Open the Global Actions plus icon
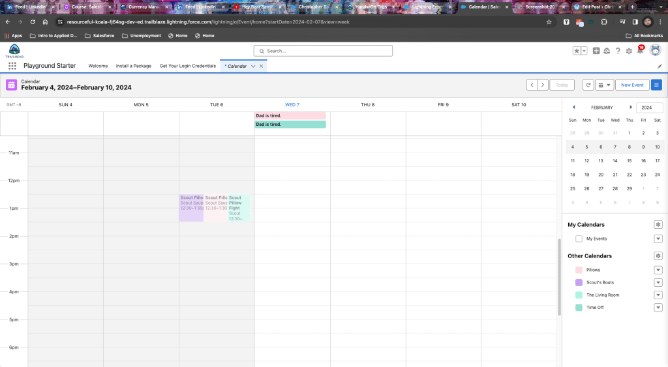The width and height of the screenshot is (668, 367). point(596,51)
